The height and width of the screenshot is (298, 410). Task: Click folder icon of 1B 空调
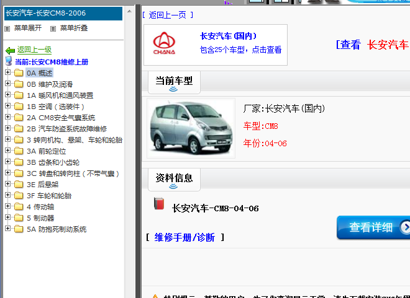pyautogui.click(x=19, y=107)
